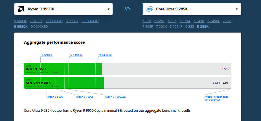
Task: Choose the 5 225F Intel link
Action: 159,21
